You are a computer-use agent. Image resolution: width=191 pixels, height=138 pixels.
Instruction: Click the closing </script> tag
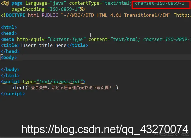(13, 94)
